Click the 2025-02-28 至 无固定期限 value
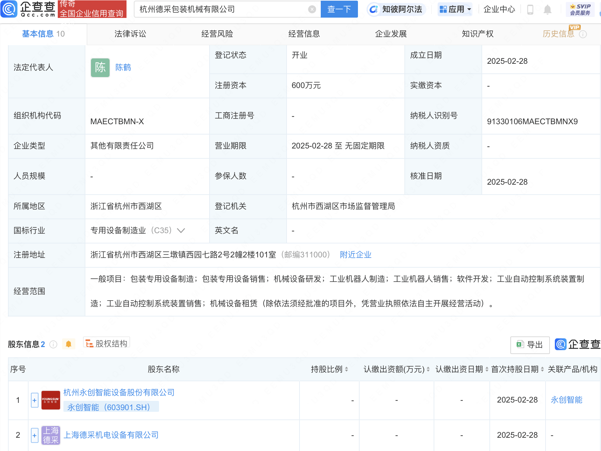601x451 pixels. 338,146
